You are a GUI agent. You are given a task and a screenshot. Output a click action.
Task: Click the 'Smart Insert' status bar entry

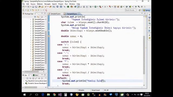[x=96, y=90]
